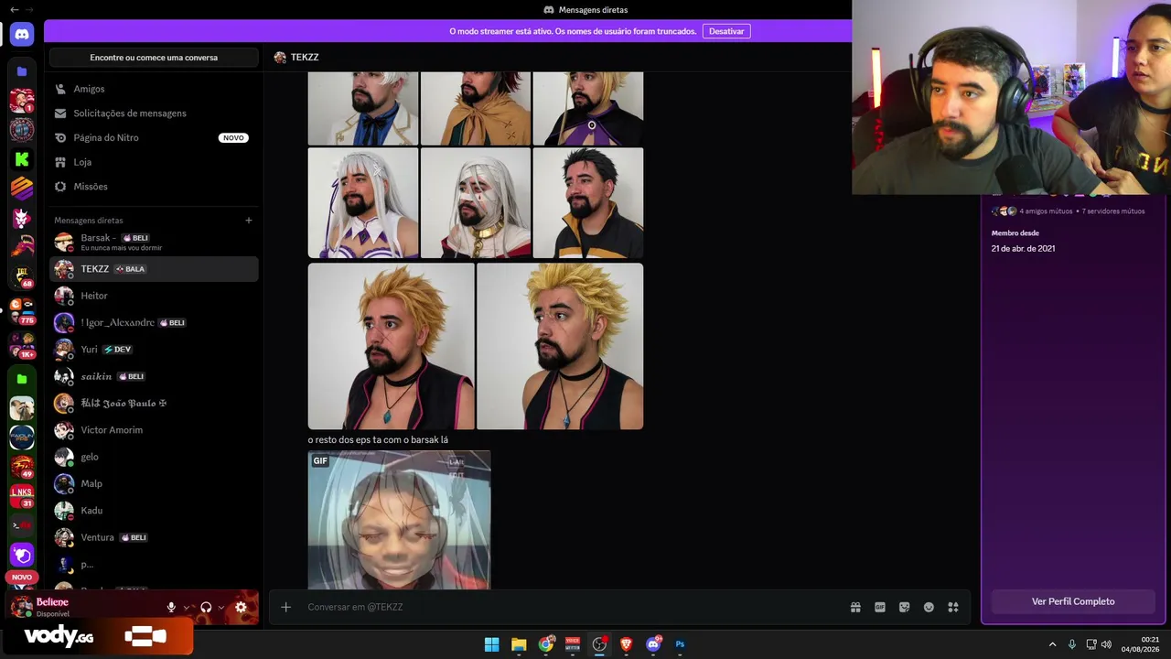Open the Amigos friends page
Screen dimensions: 1171x659
coord(154,89)
